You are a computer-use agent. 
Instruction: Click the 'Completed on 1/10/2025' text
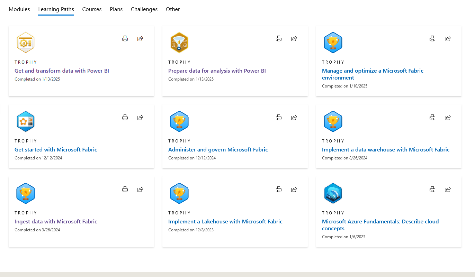click(344, 86)
